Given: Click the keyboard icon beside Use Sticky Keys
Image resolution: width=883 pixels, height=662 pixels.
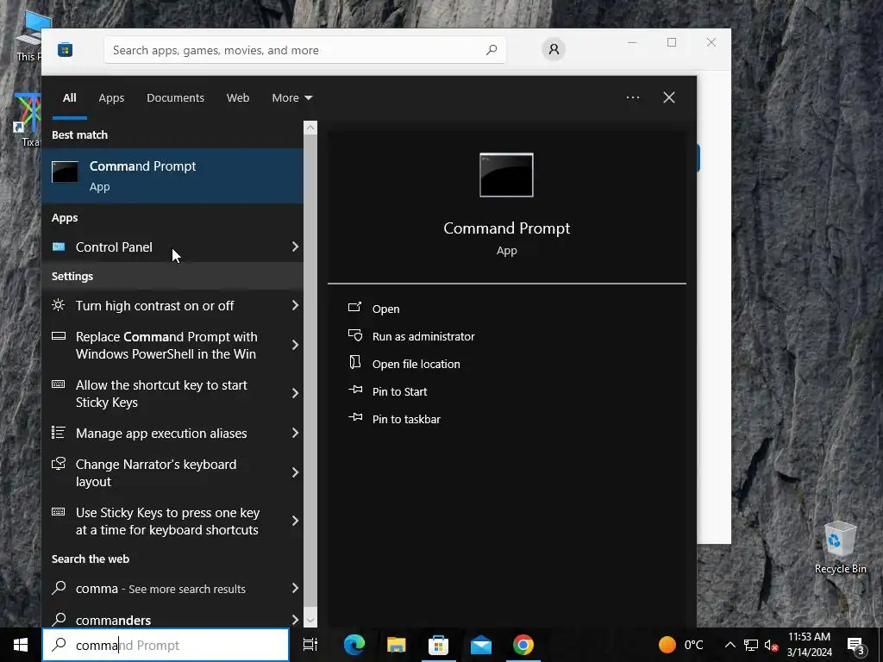Looking at the screenshot, I should pyautogui.click(x=58, y=512).
